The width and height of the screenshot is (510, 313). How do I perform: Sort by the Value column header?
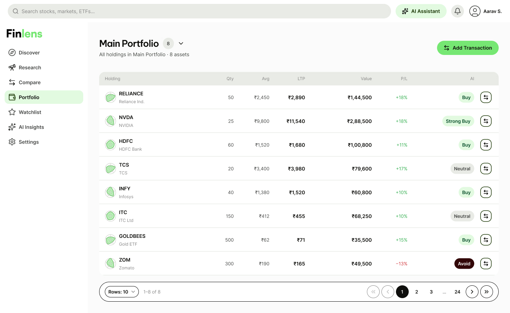tap(366, 79)
